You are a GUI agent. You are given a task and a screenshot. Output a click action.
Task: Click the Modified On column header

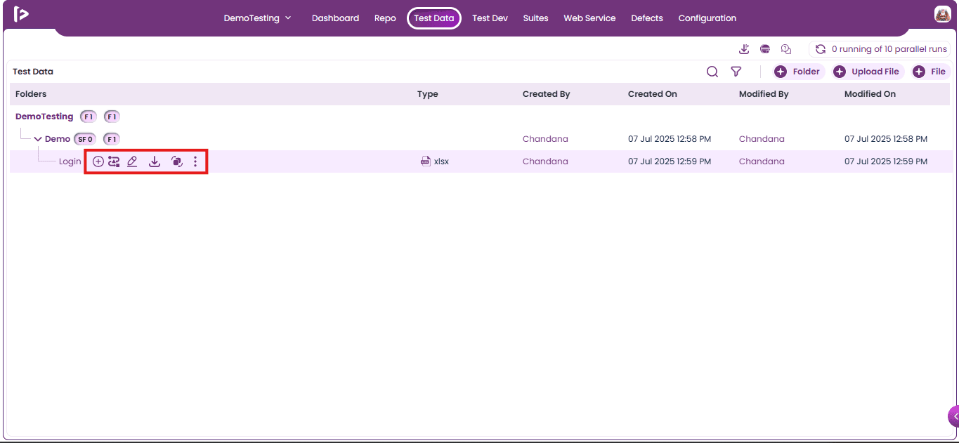coord(870,94)
